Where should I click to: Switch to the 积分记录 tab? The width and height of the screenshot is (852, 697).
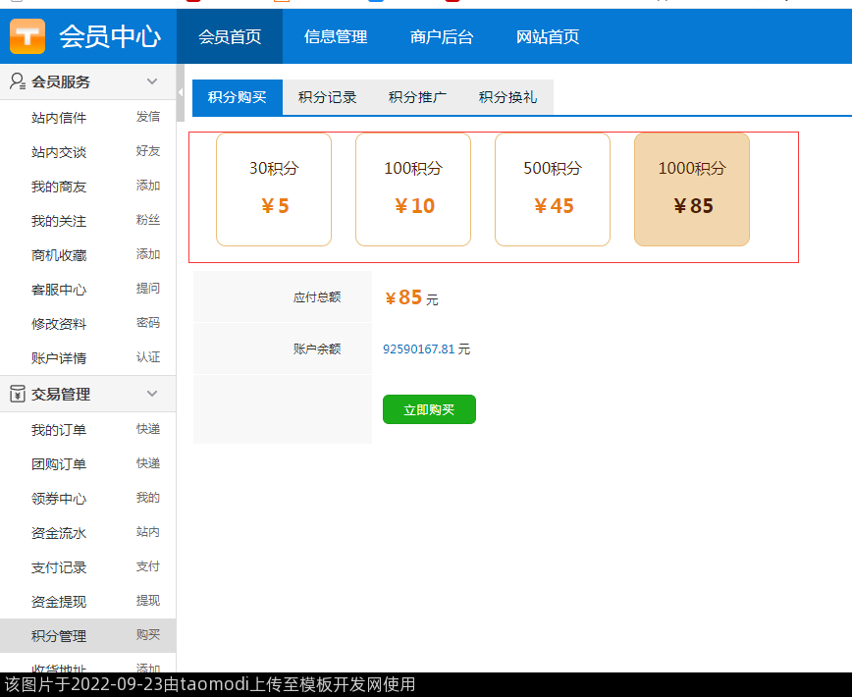(x=328, y=97)
